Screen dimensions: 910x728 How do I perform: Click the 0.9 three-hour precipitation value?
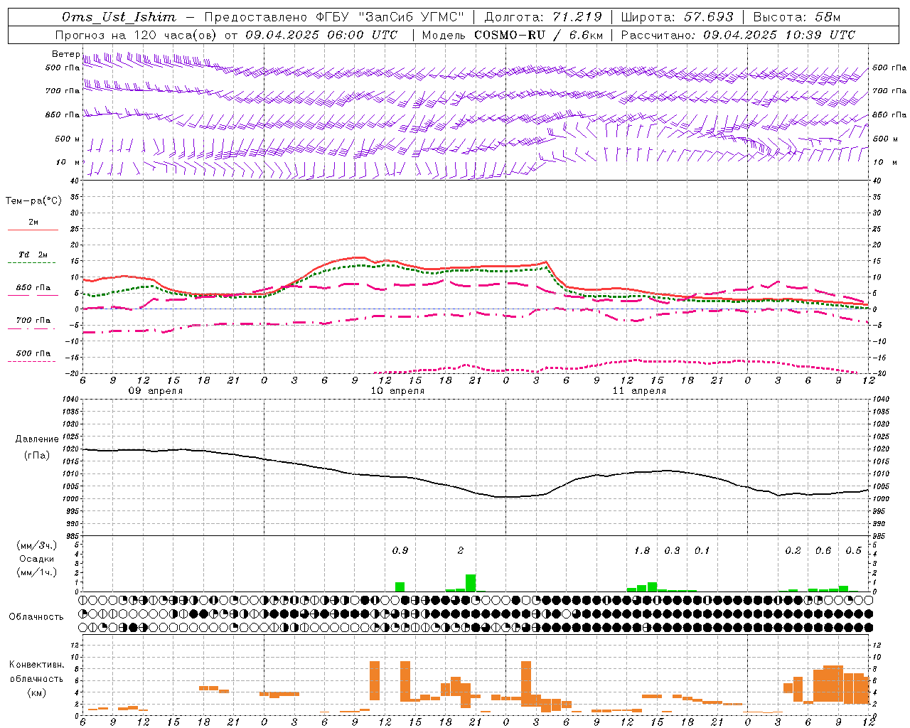400,550
